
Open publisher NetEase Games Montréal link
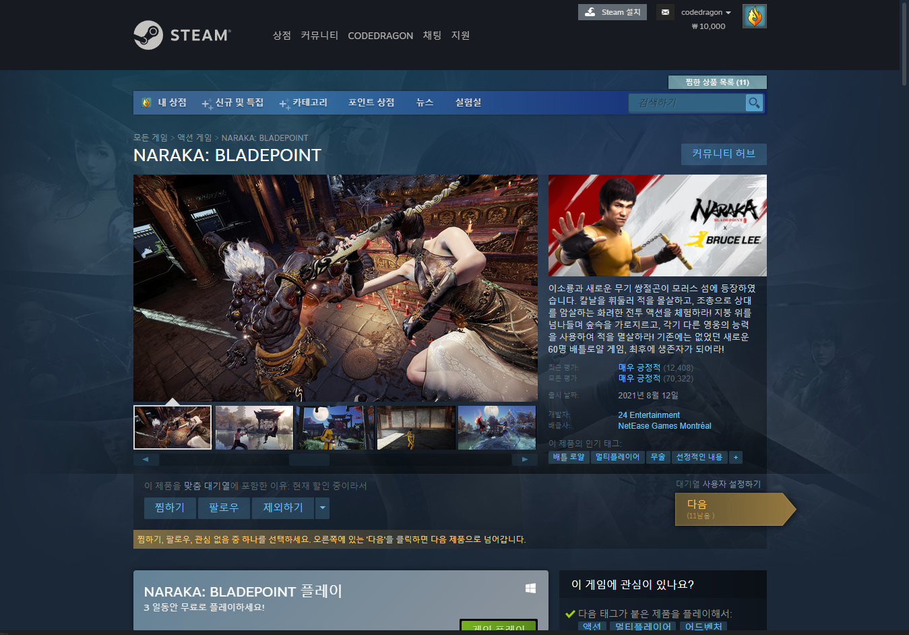pos(664,426)
